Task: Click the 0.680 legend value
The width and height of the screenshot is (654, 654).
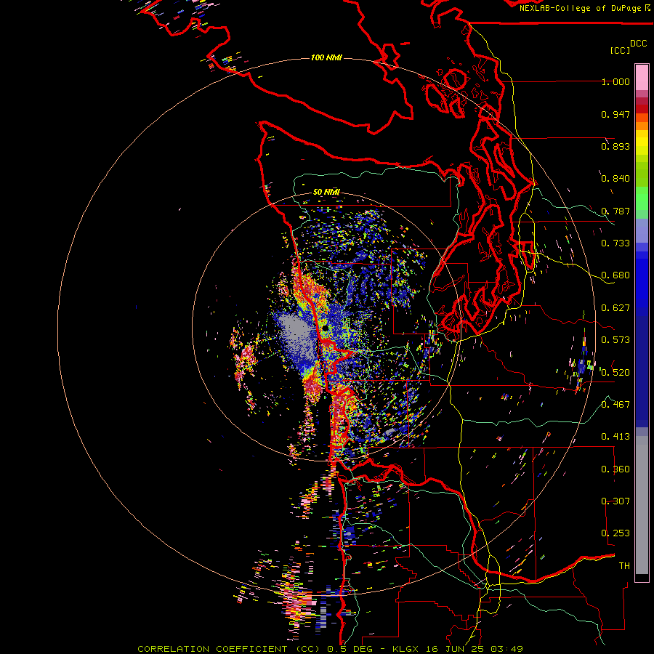Action: (615, 275)
